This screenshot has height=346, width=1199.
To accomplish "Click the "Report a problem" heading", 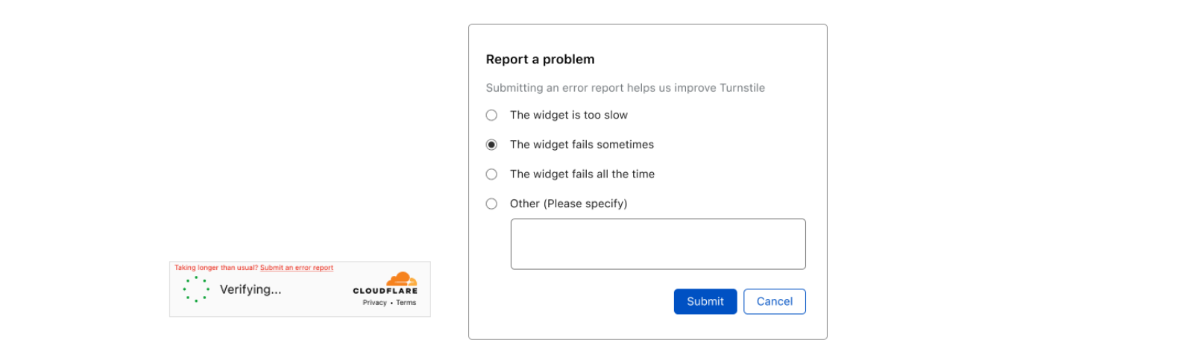I will 540,60.
